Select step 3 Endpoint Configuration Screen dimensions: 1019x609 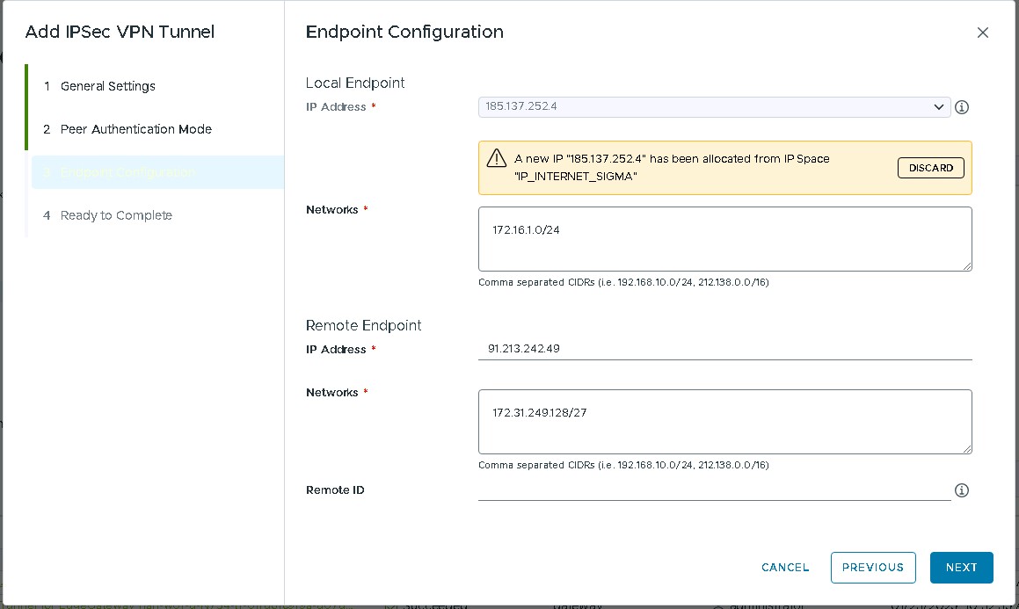(128, 172)
